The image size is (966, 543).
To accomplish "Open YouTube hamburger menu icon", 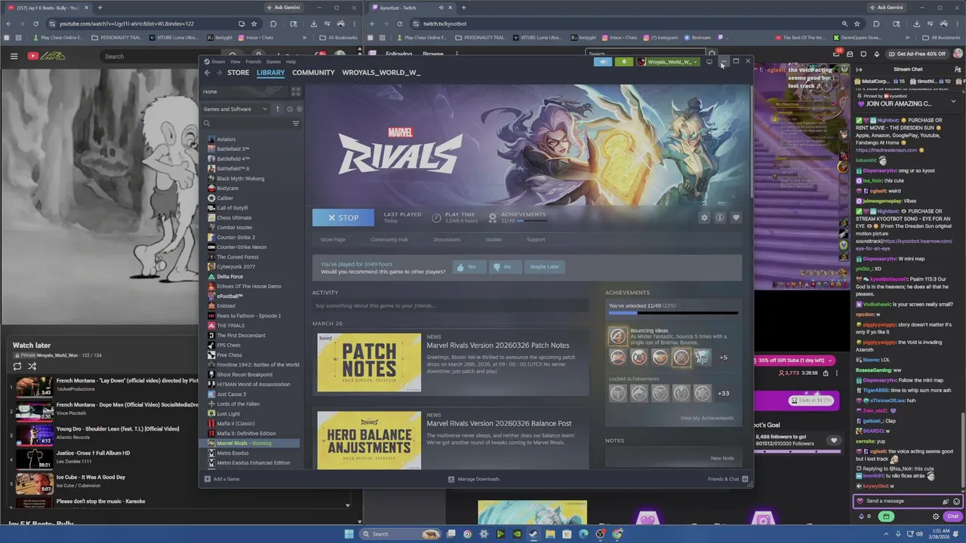I will coord(14,56).
